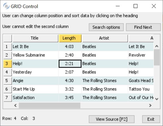Select the 'Yellow Submarine' title cell

point(35,55)
